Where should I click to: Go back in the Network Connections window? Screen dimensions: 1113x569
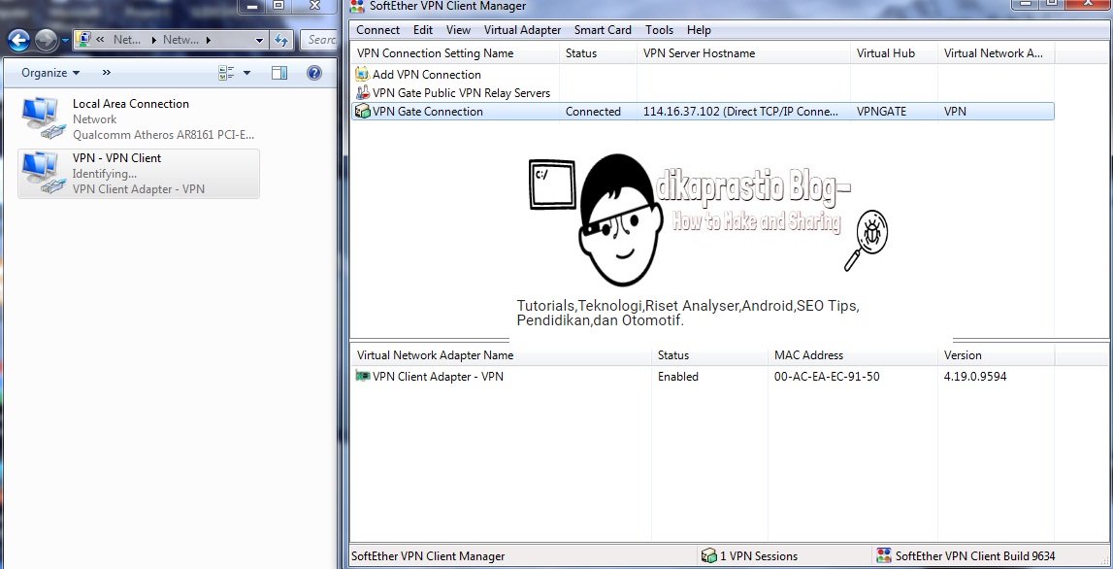tap(18, 41)
